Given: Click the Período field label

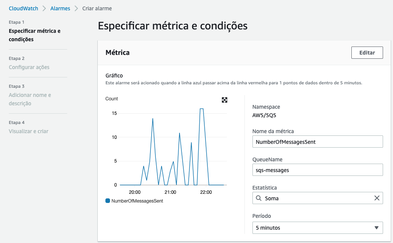Looking at the screenshot, I should [262, 216].
